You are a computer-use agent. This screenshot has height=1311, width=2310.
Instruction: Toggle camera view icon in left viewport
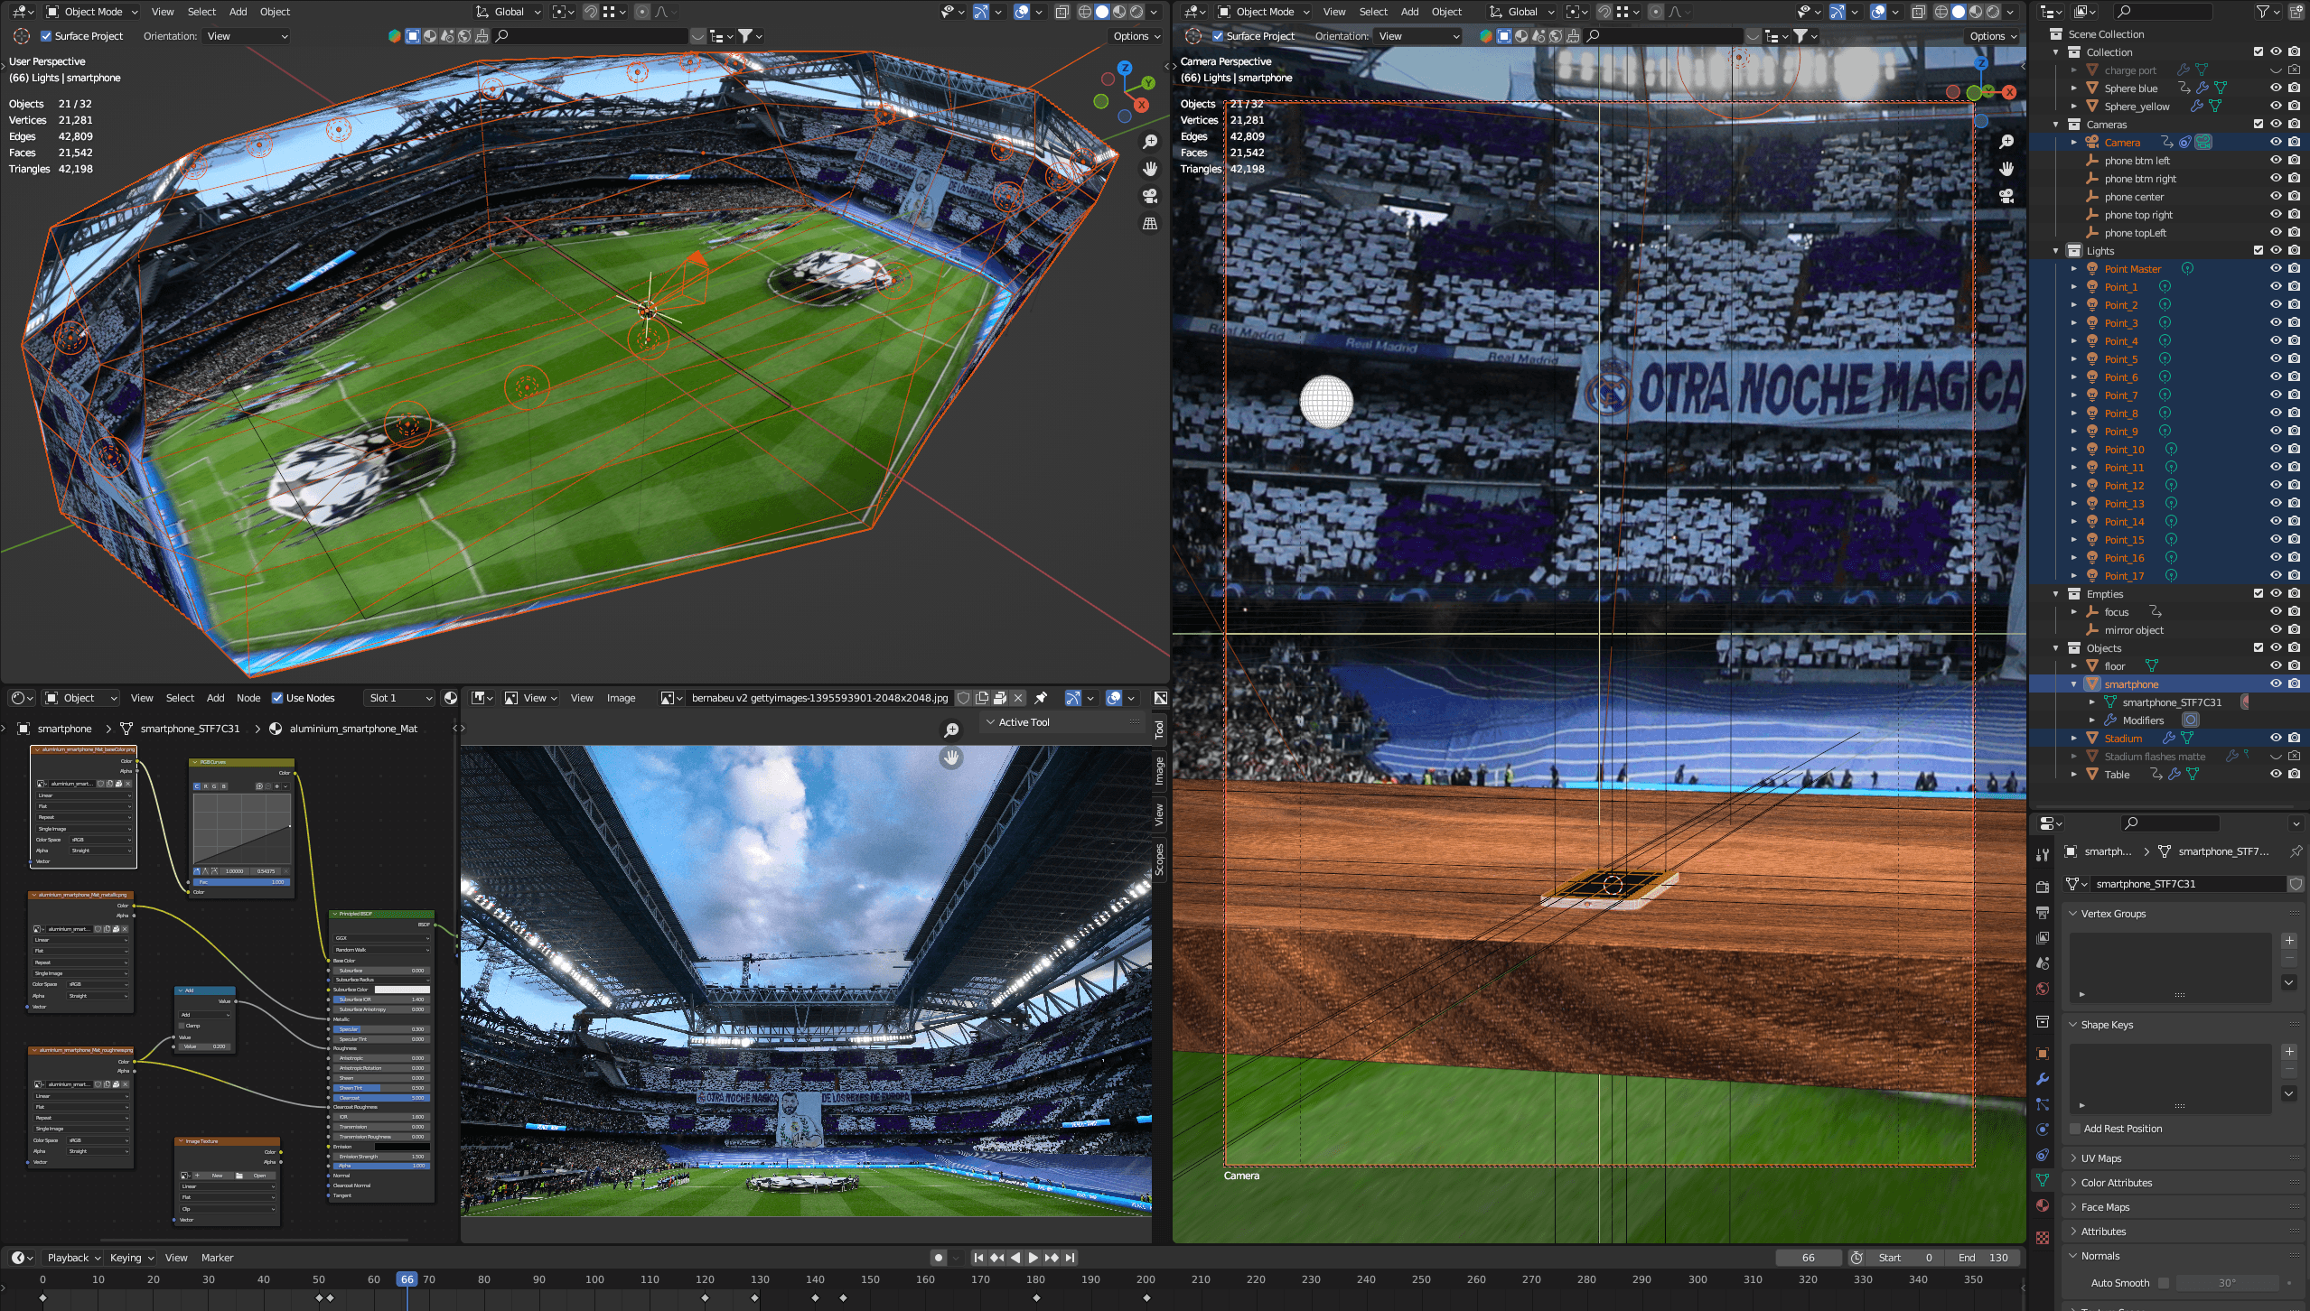point(1150,196)
